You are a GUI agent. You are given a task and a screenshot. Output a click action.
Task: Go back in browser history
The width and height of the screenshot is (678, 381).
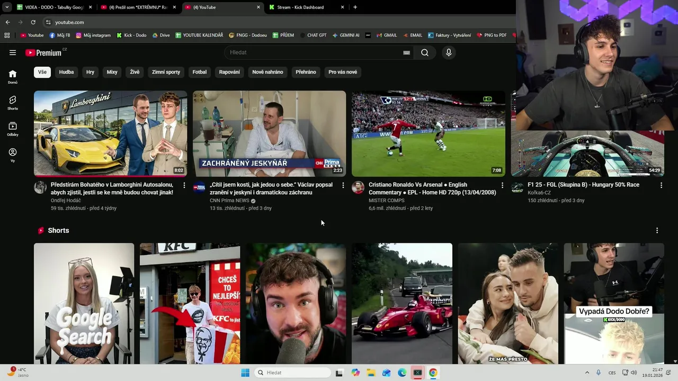click(7, 22)
